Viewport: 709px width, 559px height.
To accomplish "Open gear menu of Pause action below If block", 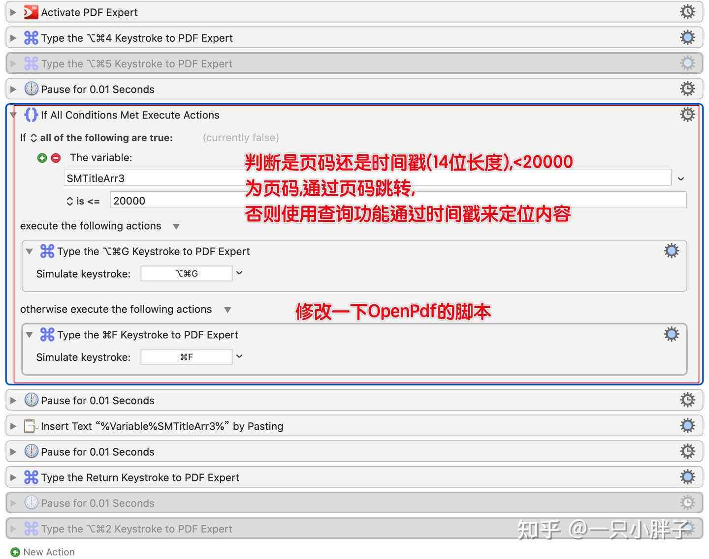I will pos(687,400).
